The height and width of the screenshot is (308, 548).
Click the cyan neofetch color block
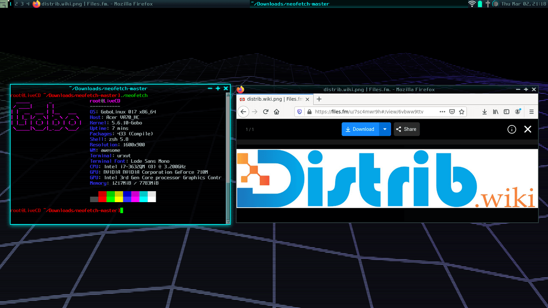click(143, 197)
